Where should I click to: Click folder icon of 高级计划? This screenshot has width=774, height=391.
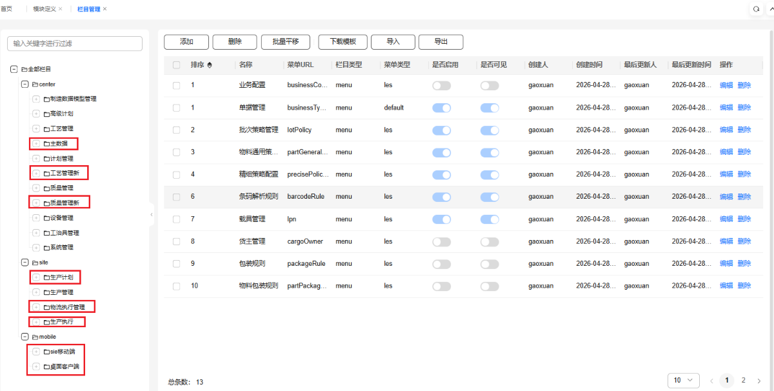click(x=46, y=114)
